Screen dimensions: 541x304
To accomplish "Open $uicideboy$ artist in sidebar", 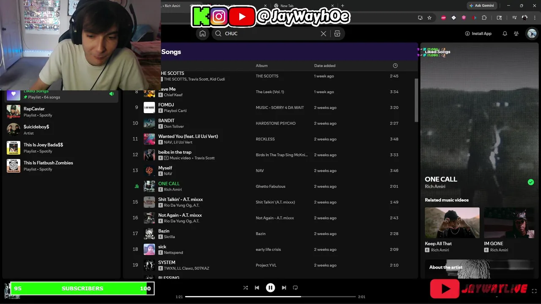I will coord(61,130).
